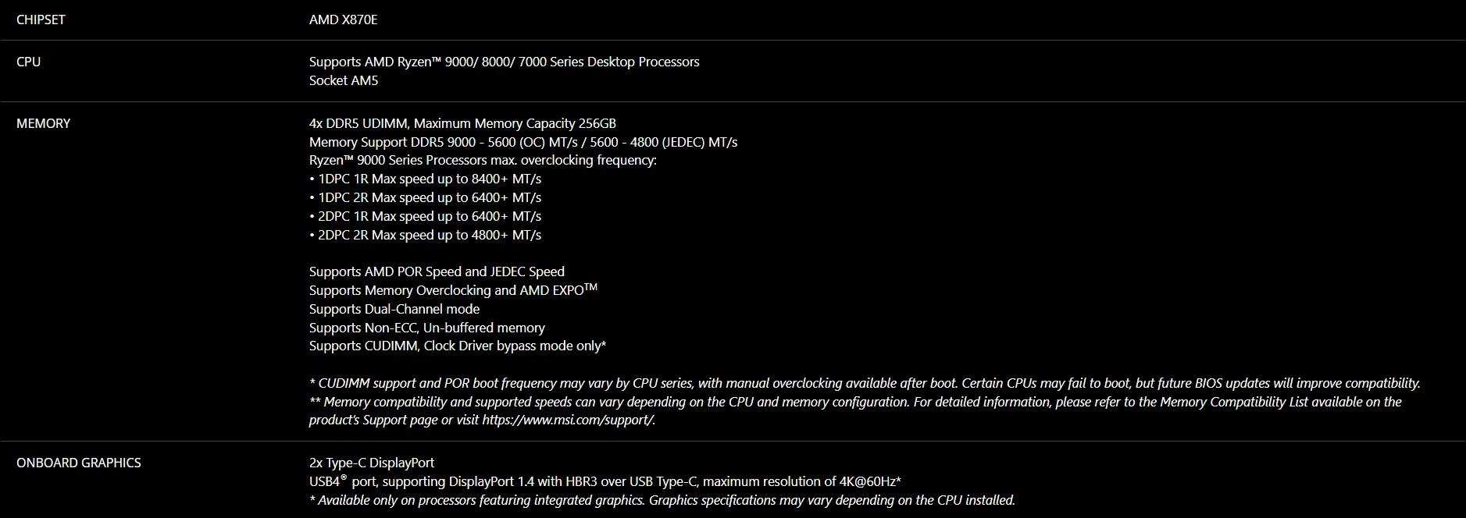Click the 1DPC 1R Max speed 8400+ bullet
This screenshot has height=518, width=1466.
(425, 179)
